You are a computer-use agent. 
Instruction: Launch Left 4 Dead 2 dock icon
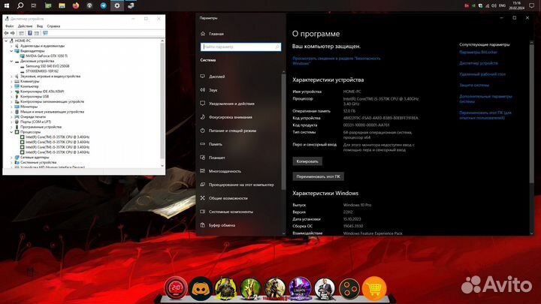[x=250, y=288]
